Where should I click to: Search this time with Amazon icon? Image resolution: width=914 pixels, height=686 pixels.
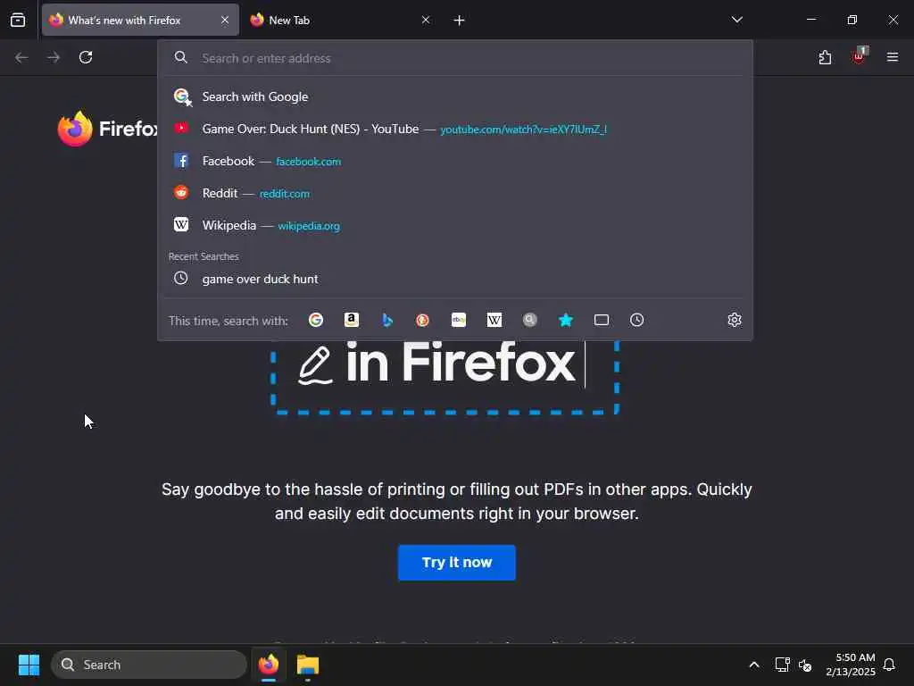352,320
